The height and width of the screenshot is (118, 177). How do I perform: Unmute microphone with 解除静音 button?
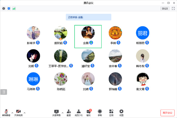6,112
